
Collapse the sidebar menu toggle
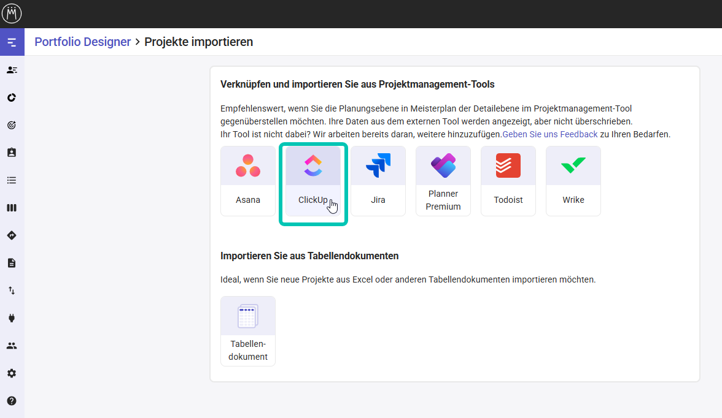coord(12,42)
